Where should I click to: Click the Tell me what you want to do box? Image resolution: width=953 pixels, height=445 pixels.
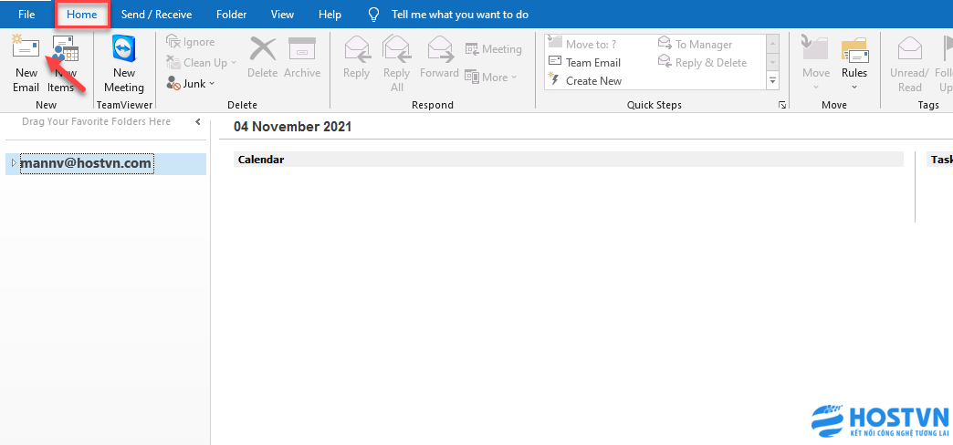click(x=459, y=14)
